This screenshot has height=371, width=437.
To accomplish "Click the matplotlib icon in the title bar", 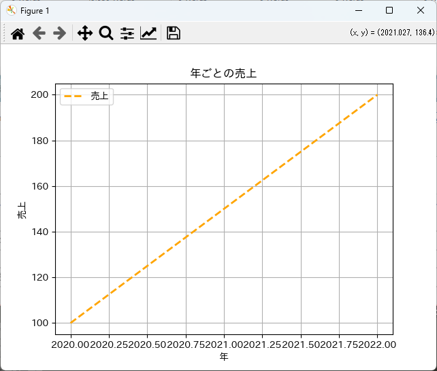I will (x=11, y=10).
